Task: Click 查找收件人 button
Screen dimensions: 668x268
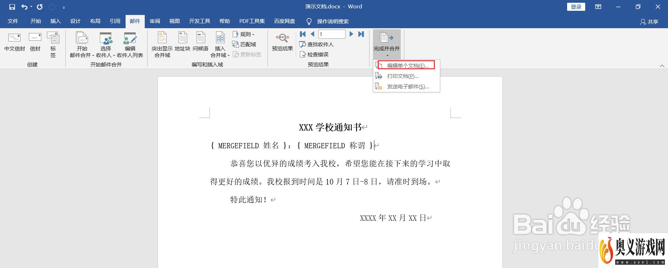Action: coord(317,45)
